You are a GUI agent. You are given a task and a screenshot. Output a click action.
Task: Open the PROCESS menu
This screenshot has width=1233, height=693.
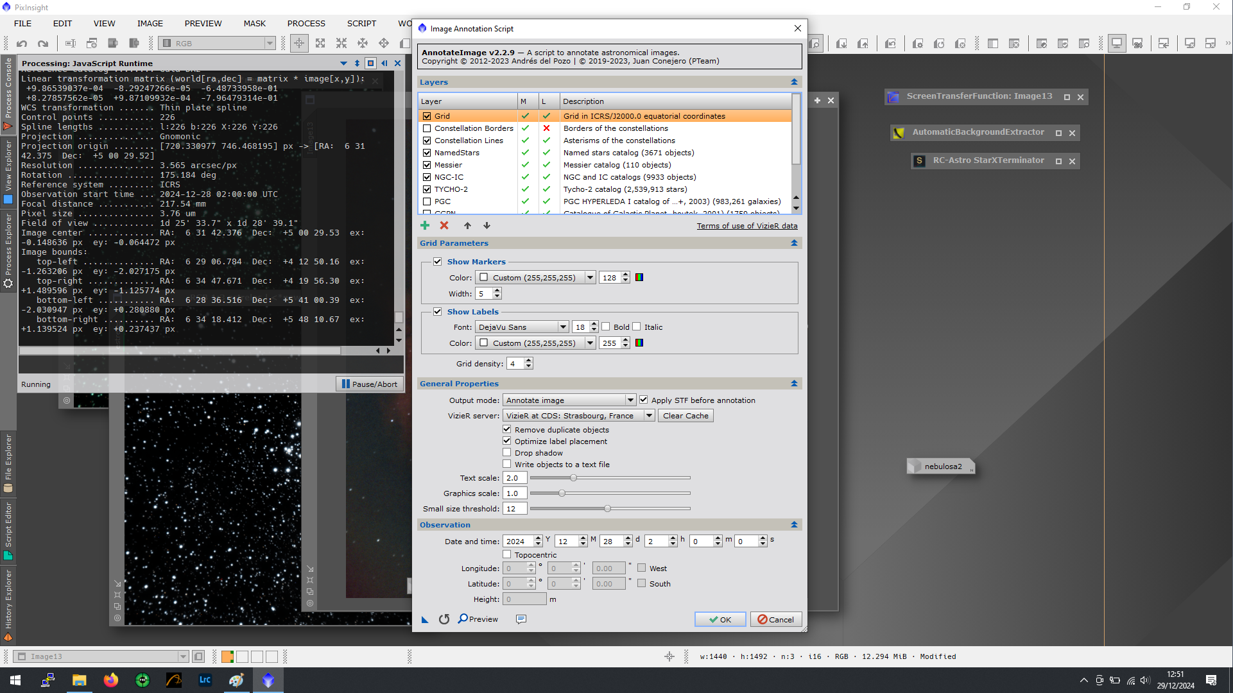click(306, 23)
